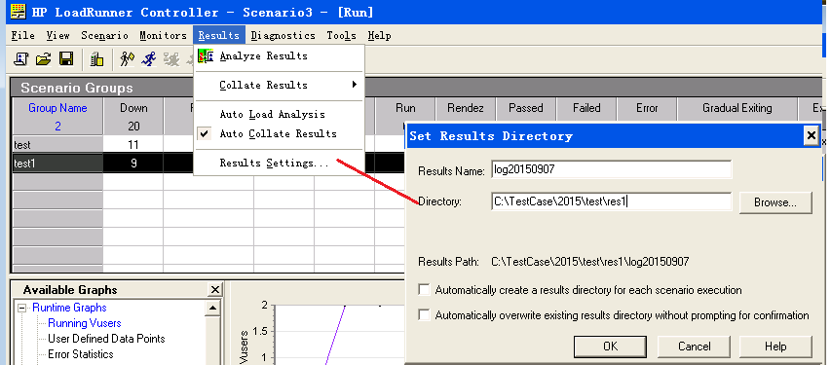This screenshot has height=365, width=831.
Task: Click the Cancel button in dialog
Action: [694, 347]
